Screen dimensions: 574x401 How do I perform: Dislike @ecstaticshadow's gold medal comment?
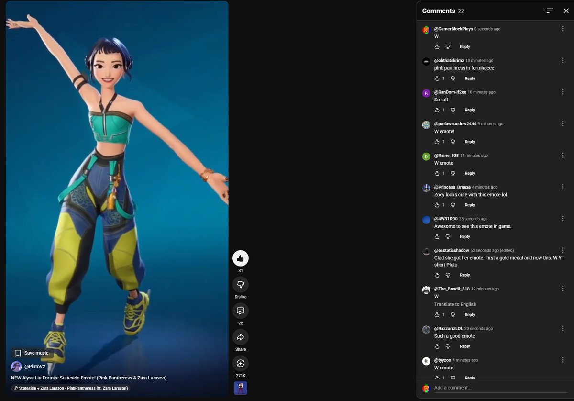coord(448,275)
